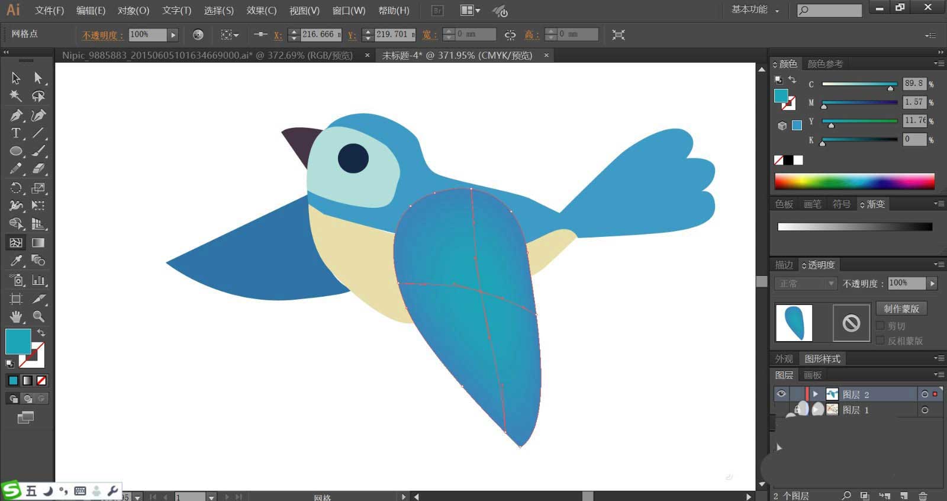The width and height of the screenshot is (947, 501).
Task: Switch to the 未标题-4 document tab
Action: [x=457, y=55]
